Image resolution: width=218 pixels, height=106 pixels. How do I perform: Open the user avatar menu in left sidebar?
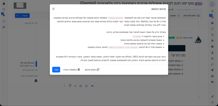point(4,4)
